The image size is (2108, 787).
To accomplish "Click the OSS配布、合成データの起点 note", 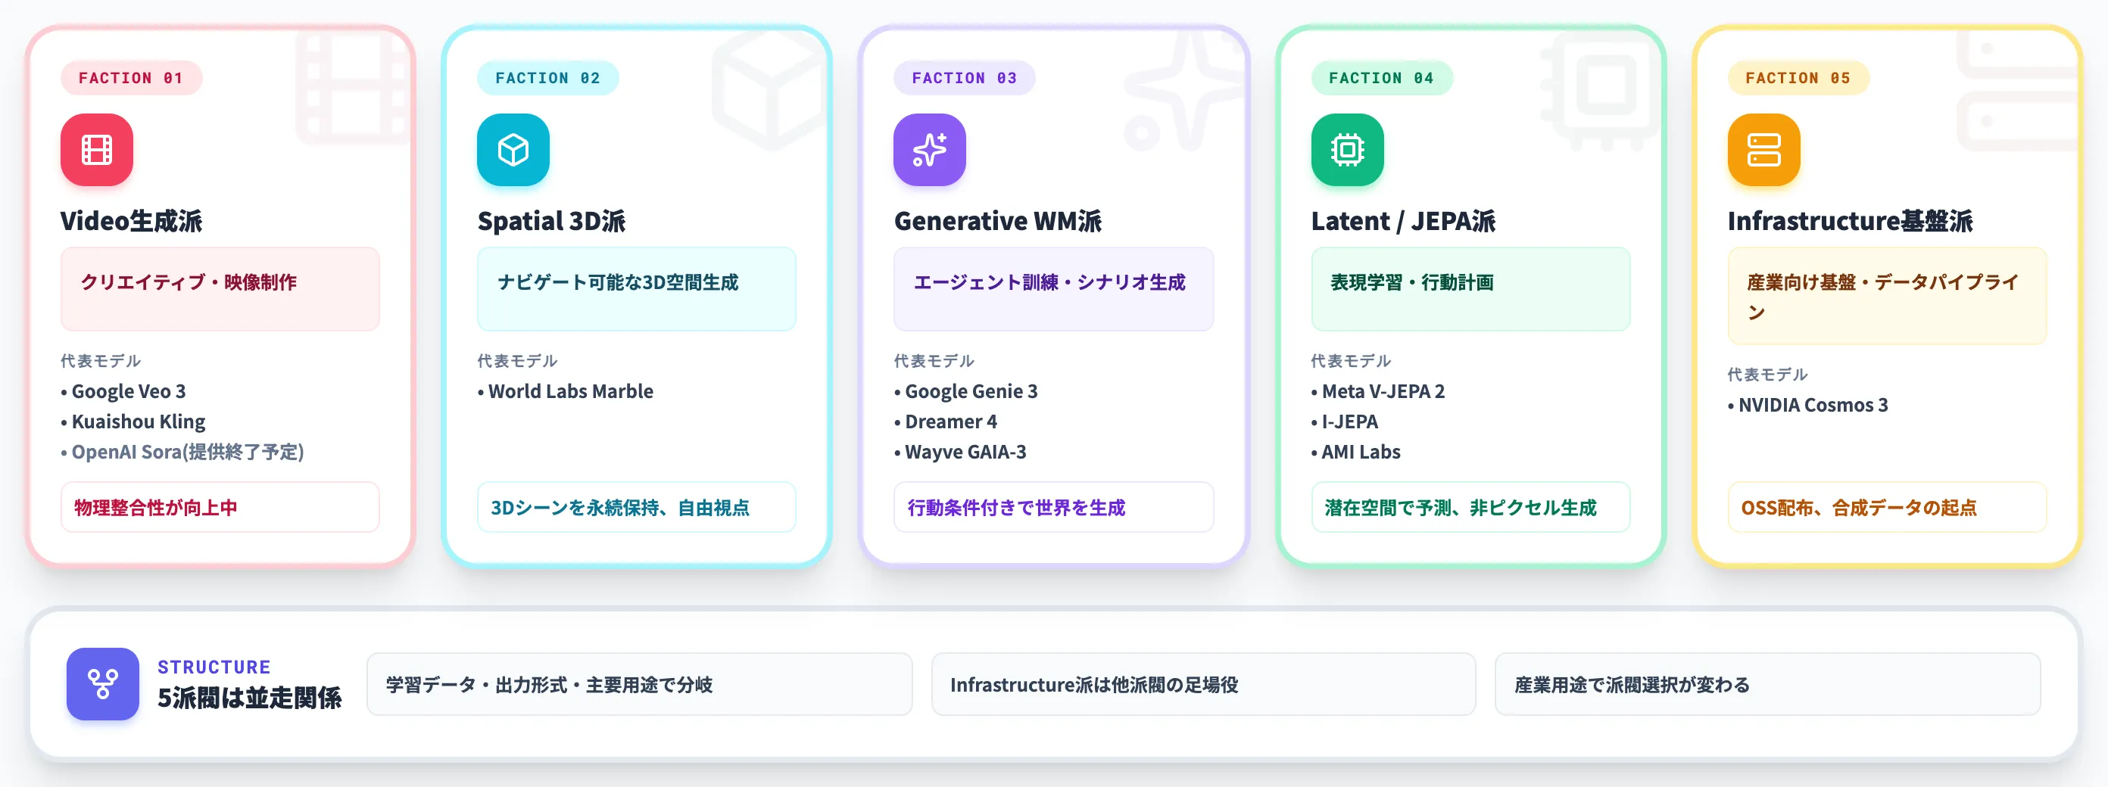I will (1887, 507).
